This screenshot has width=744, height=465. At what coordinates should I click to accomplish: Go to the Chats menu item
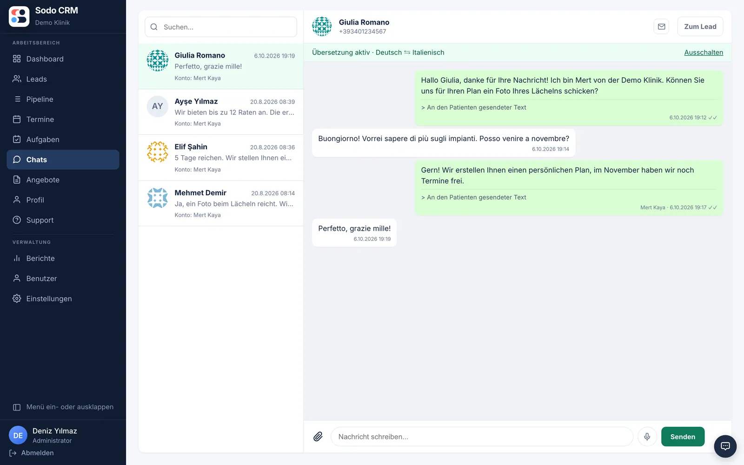[x=63, y=159]
